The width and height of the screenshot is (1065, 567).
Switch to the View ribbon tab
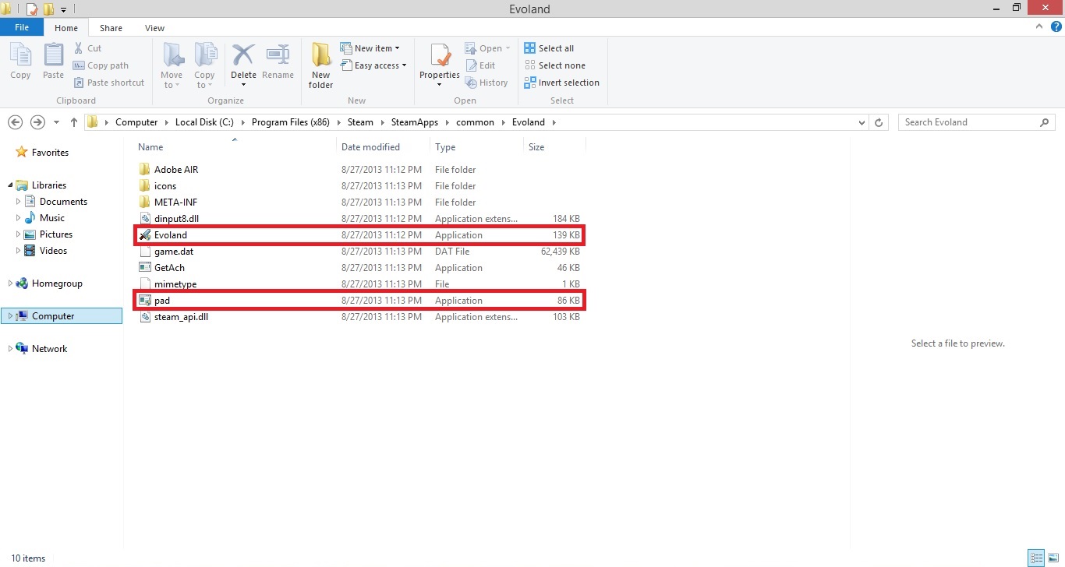coord(154,28)
